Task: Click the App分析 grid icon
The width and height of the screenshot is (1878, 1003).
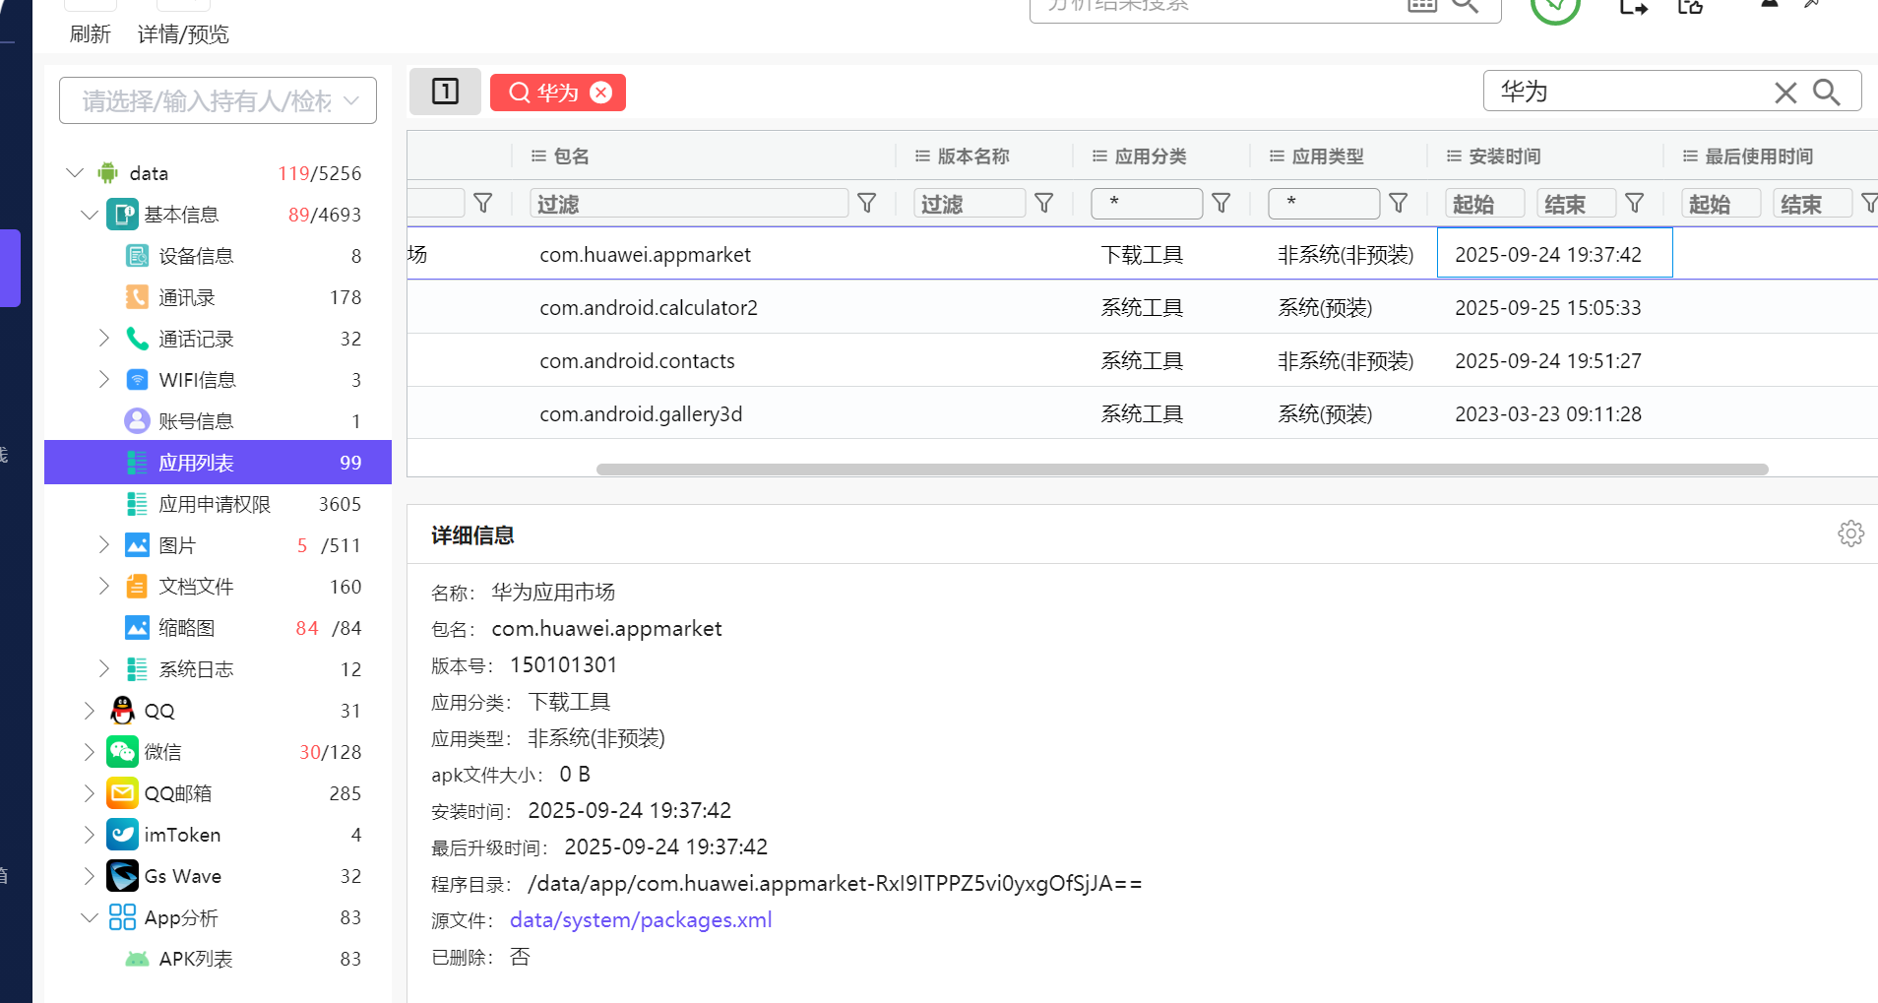Action: pos(122,917)
